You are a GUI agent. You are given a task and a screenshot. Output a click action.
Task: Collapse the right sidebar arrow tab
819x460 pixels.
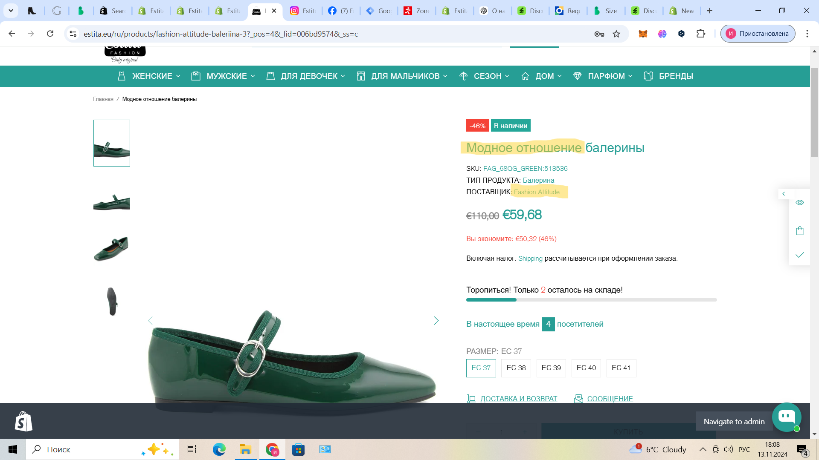click(784, 194)
